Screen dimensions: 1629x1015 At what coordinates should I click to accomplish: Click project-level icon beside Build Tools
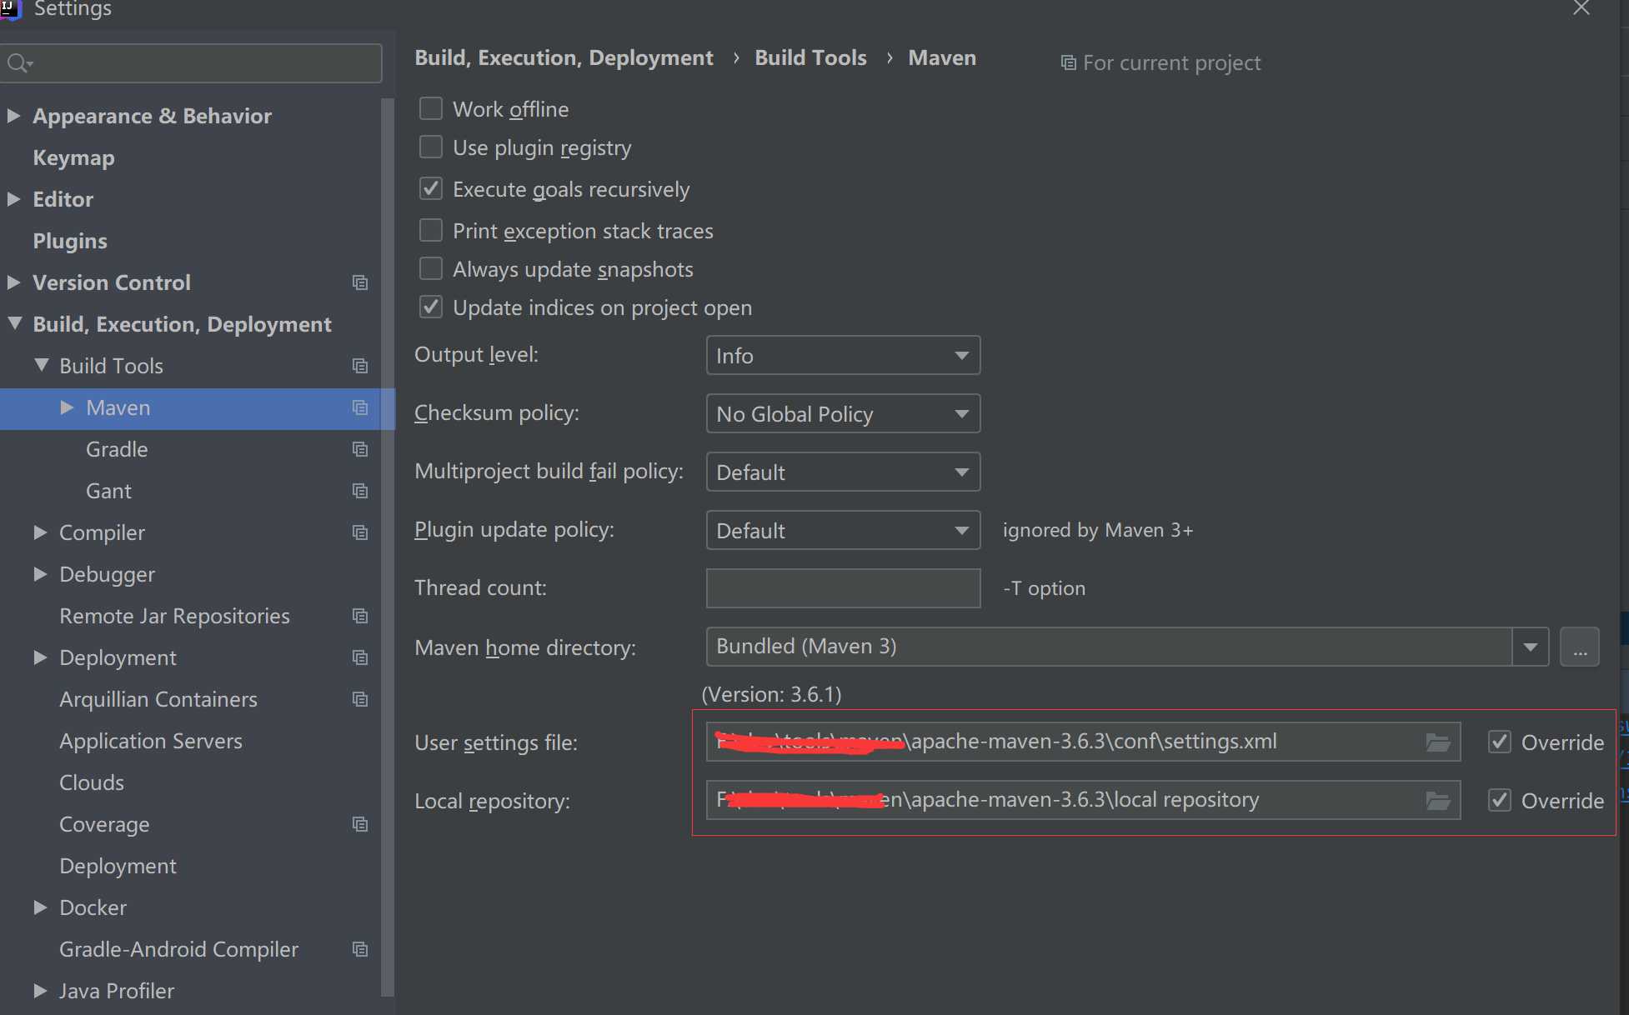[360, 366]
